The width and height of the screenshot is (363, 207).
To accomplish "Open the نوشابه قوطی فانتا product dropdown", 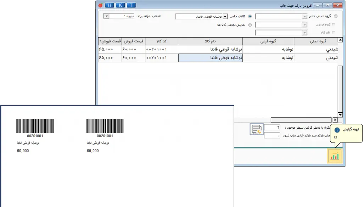I will tap(226, 16).
